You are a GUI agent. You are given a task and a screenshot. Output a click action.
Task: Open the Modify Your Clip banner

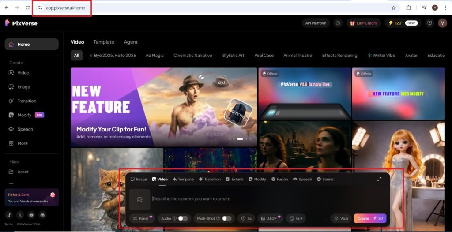coord(164,107)
